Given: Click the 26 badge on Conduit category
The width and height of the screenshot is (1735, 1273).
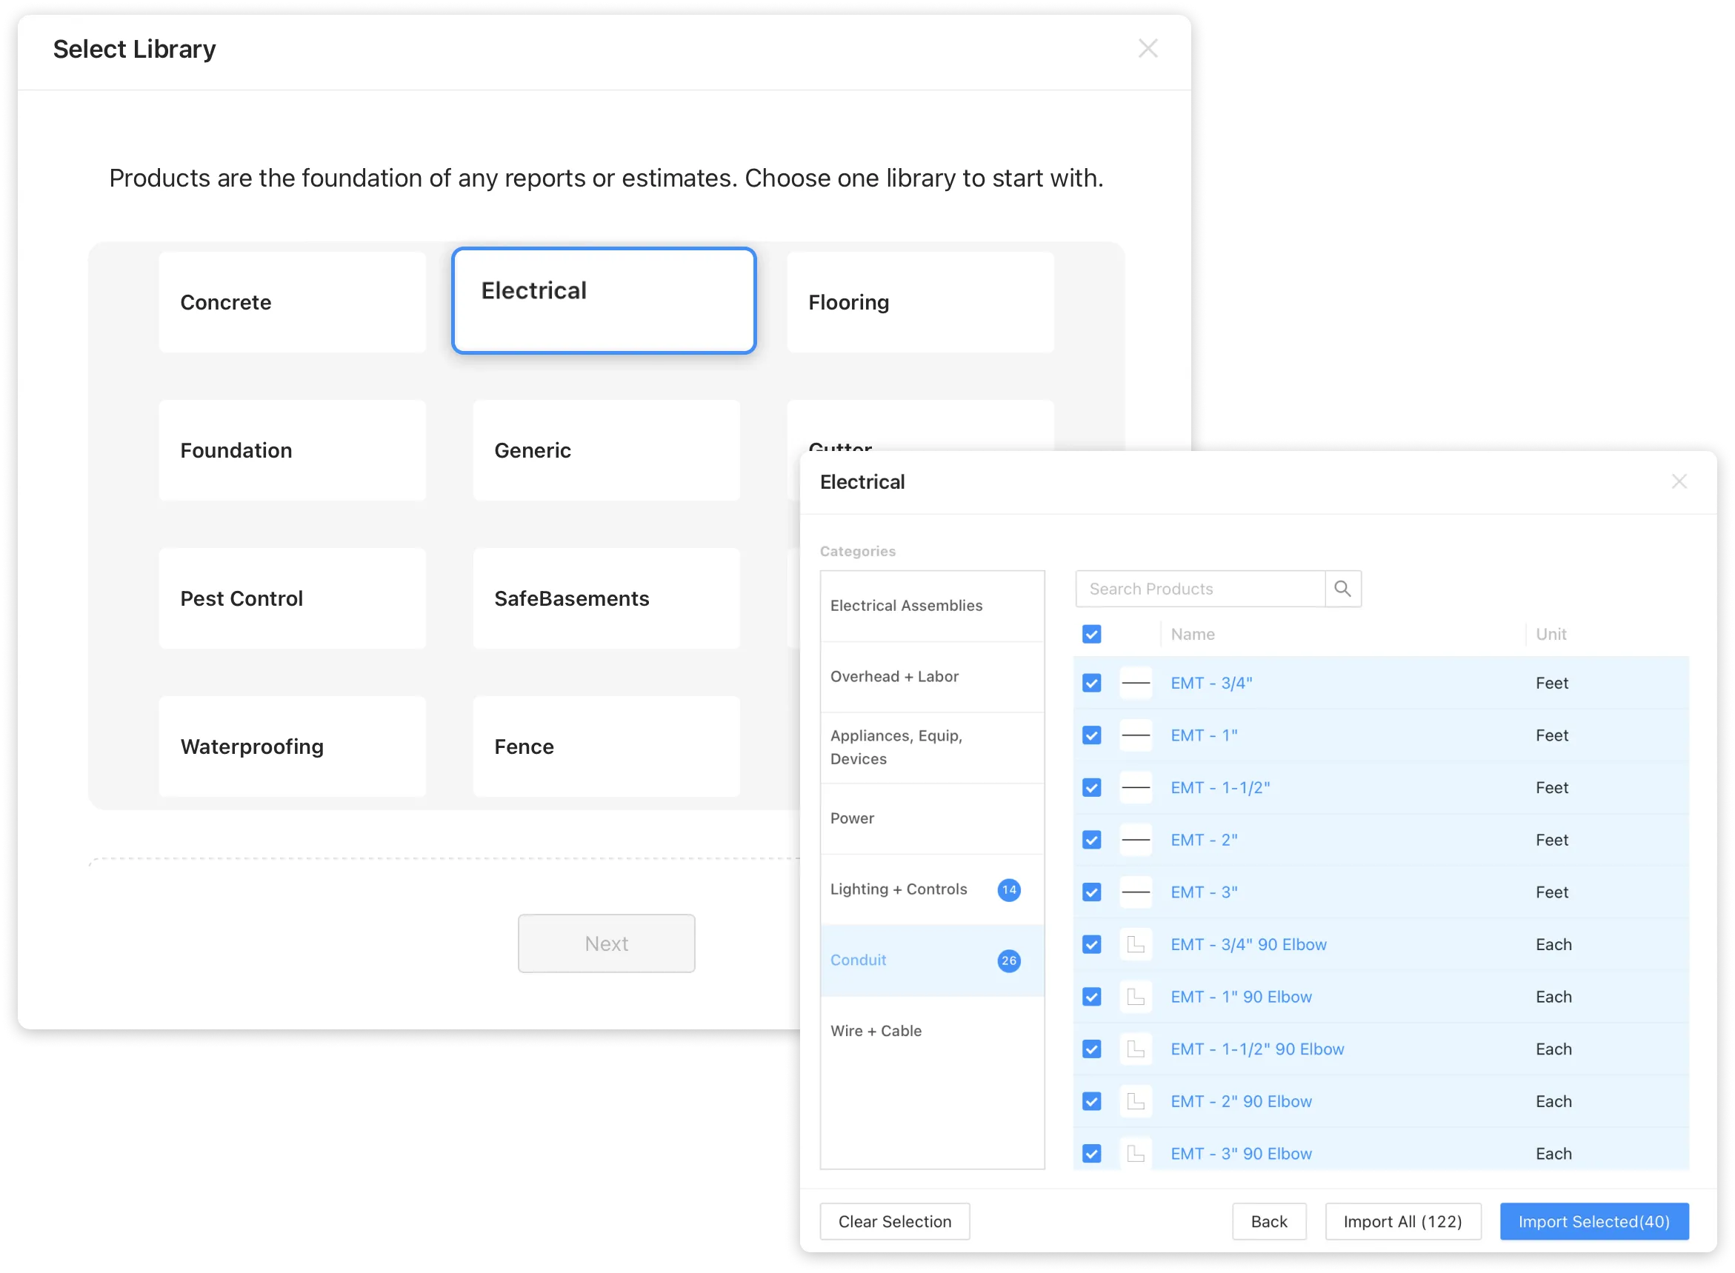Looking at the screenshot, I should 1008,961.
